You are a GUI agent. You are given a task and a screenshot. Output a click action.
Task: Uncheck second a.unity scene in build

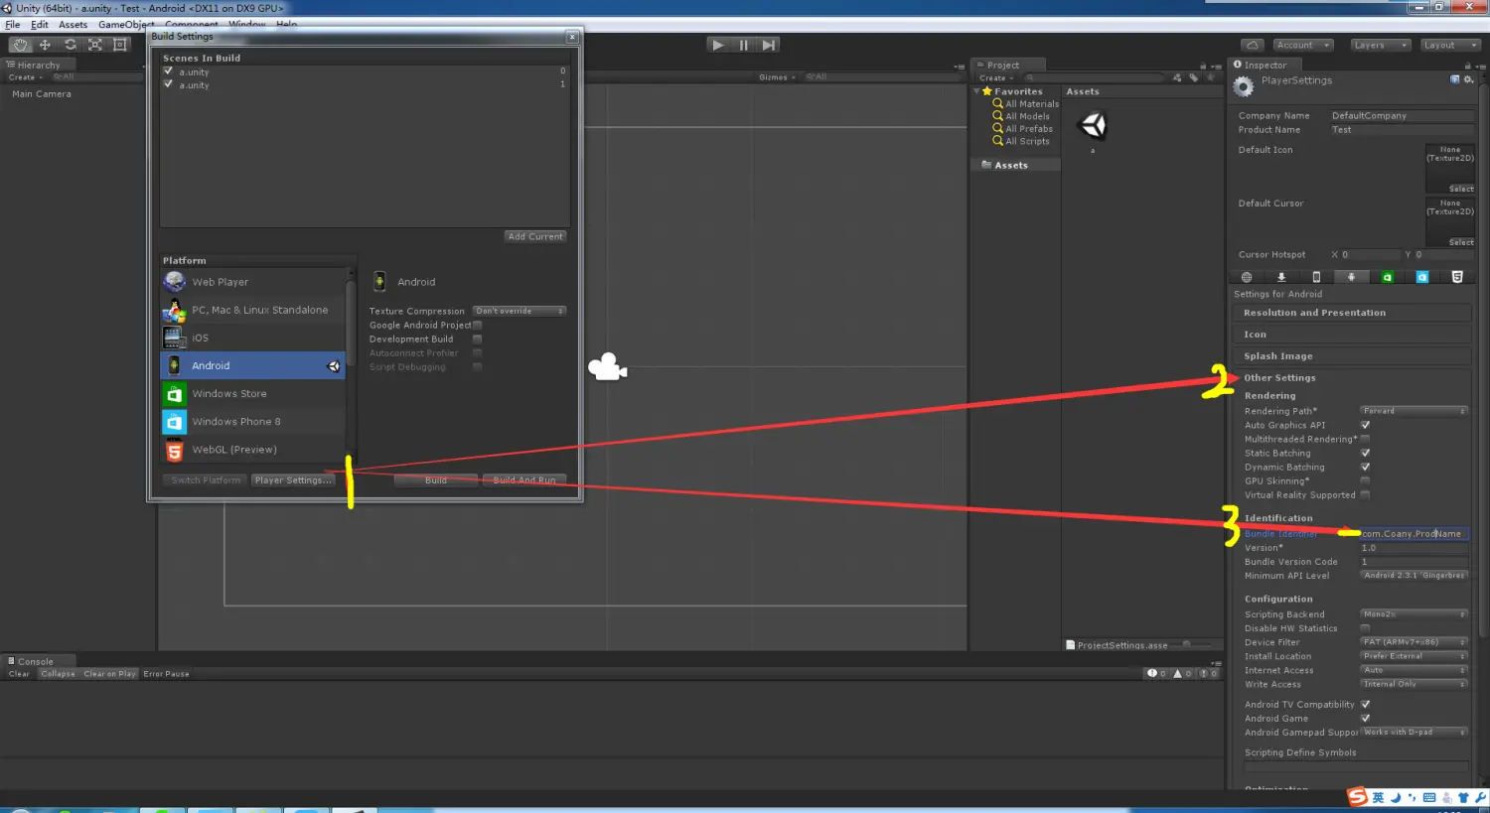[x=168, y=84]
